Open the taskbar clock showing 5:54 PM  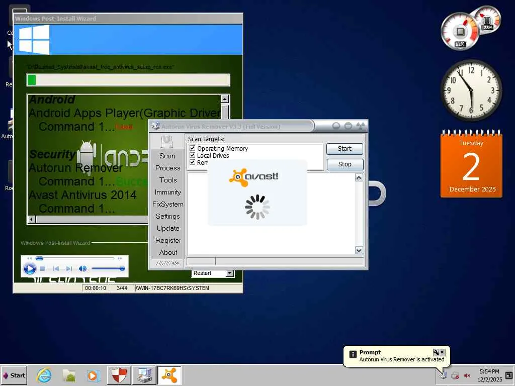(x=489, y=375)
